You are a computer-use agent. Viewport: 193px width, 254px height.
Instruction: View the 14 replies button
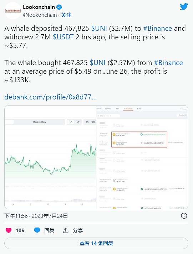coord(96,243)
